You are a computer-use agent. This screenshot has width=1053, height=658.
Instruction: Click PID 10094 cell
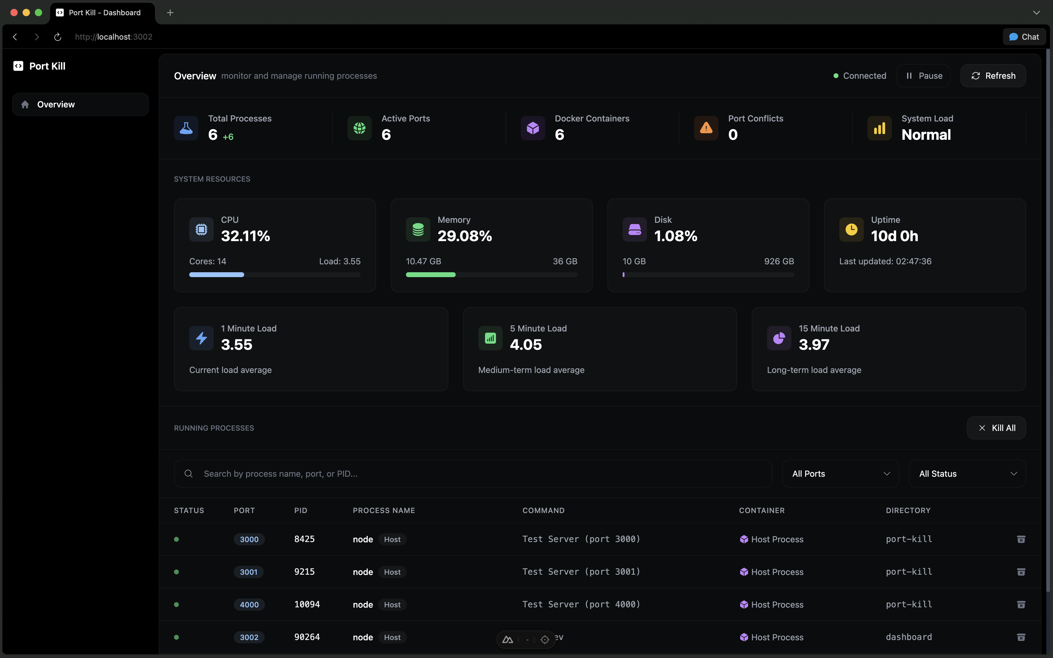pos(307,604)
